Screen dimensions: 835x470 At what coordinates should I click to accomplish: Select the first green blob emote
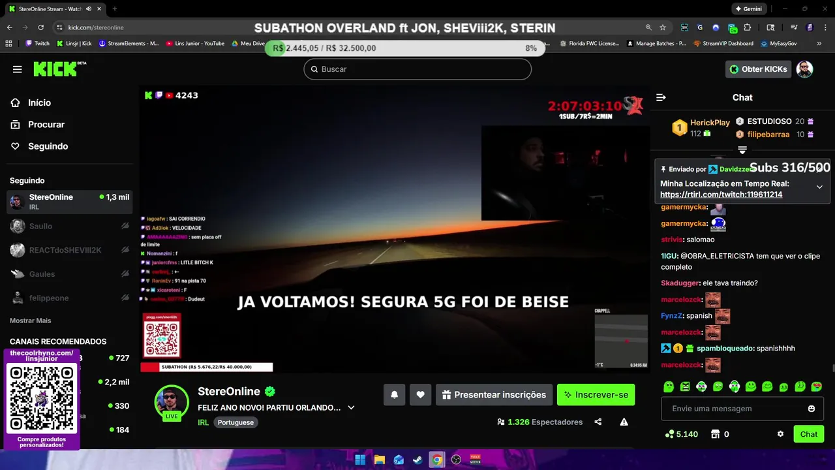pos(669,387)
